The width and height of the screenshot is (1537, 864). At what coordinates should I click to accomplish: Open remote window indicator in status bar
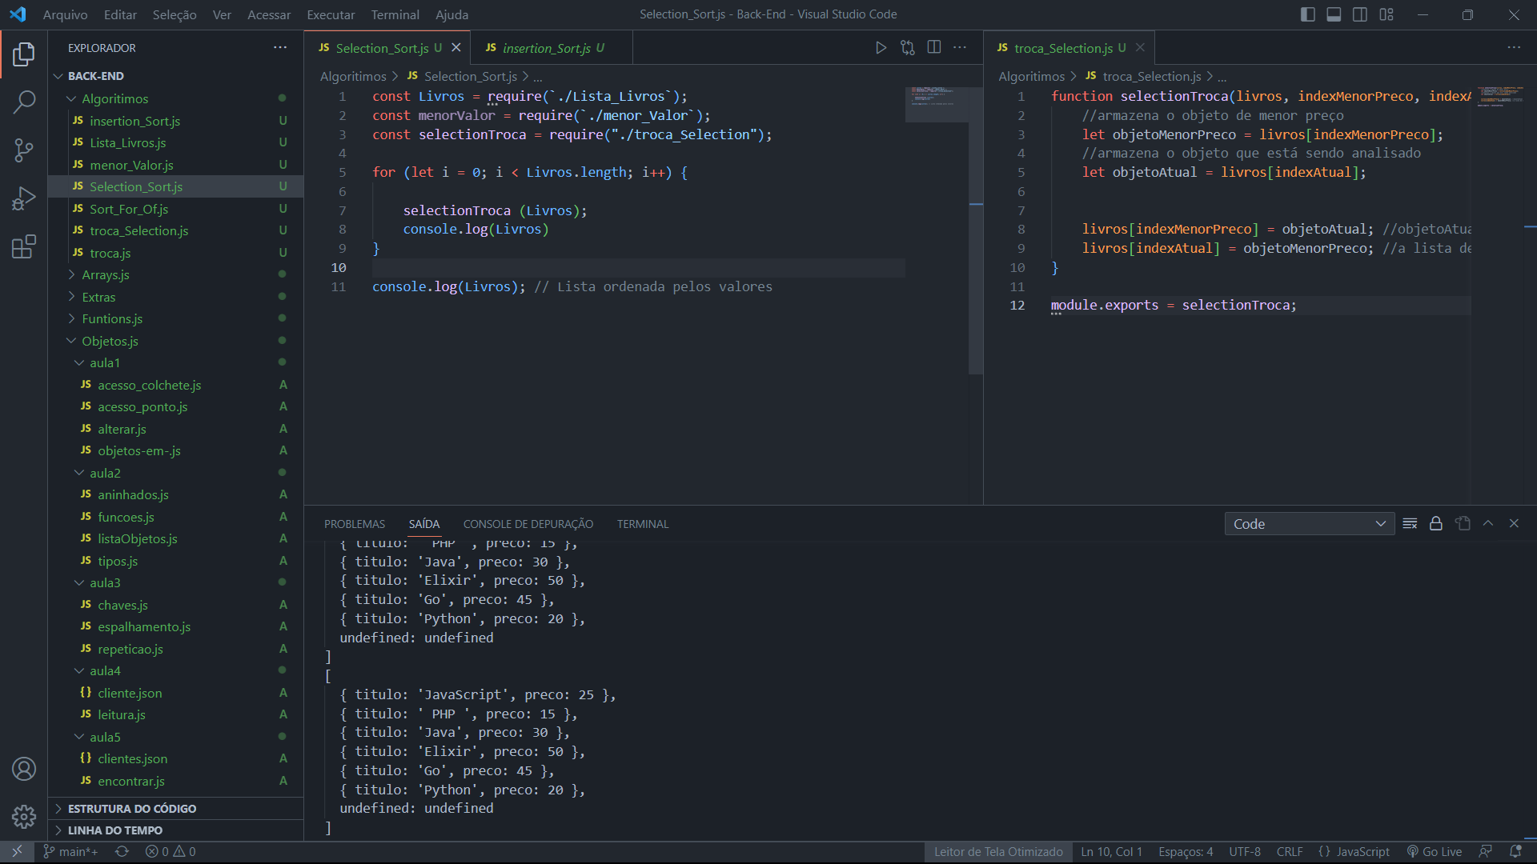(17, 852)
